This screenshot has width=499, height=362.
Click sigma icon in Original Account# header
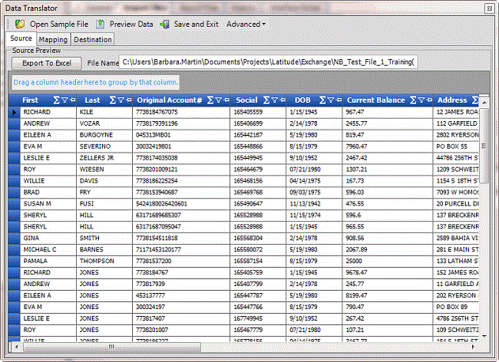tap(209, 100)
